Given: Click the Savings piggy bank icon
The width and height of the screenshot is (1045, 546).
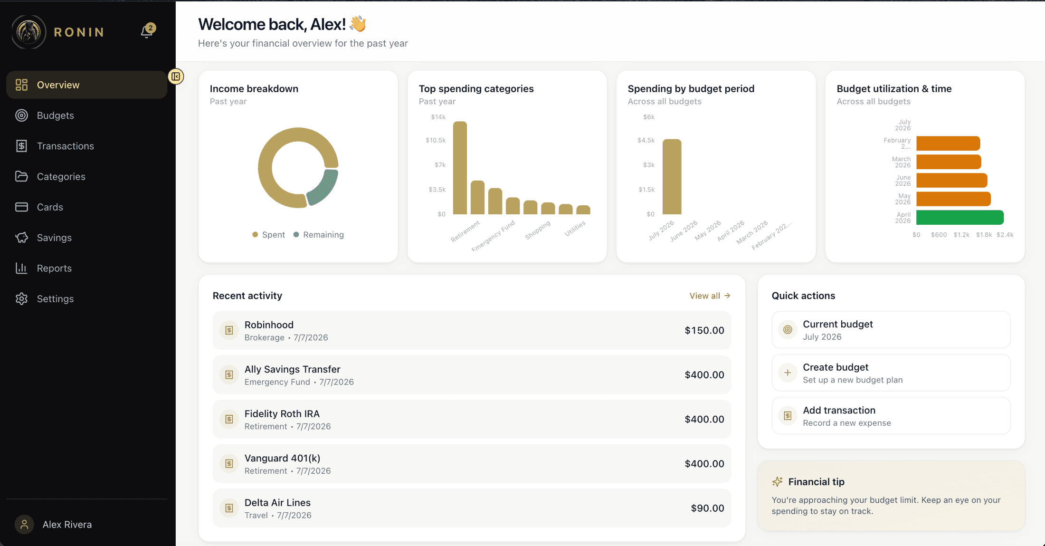Looking at the screenshot, I should point(21,238).
